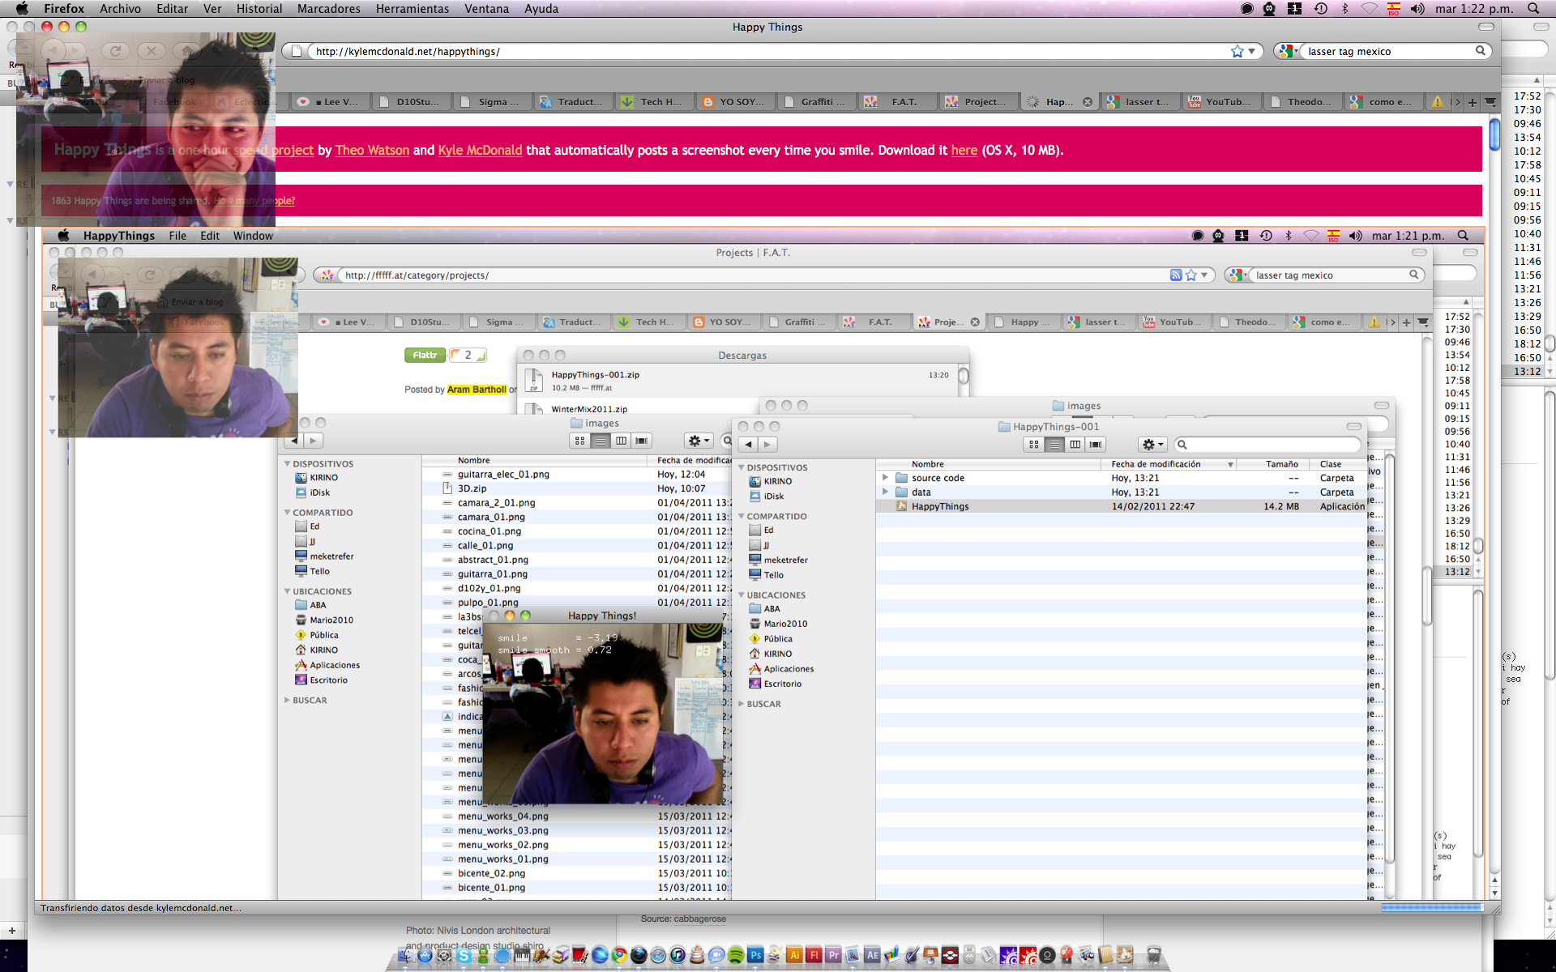This screenshot has width=1556, height=972.
Task: Open the Kyle McDonald link
Action: [x=480, y=150]
